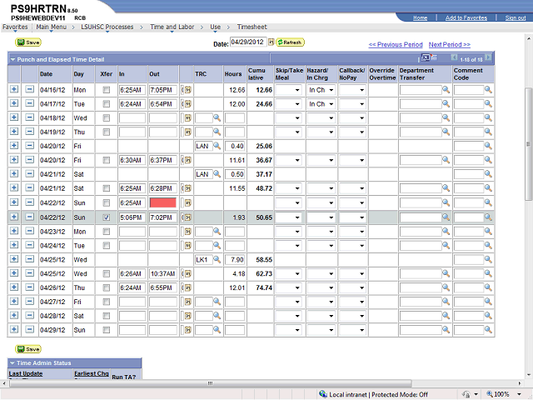Viewport: 533px width, 400px height.
Task: Click the red Out field on 04/22/12
Action: pyautogui.click(x=163, y=202)
